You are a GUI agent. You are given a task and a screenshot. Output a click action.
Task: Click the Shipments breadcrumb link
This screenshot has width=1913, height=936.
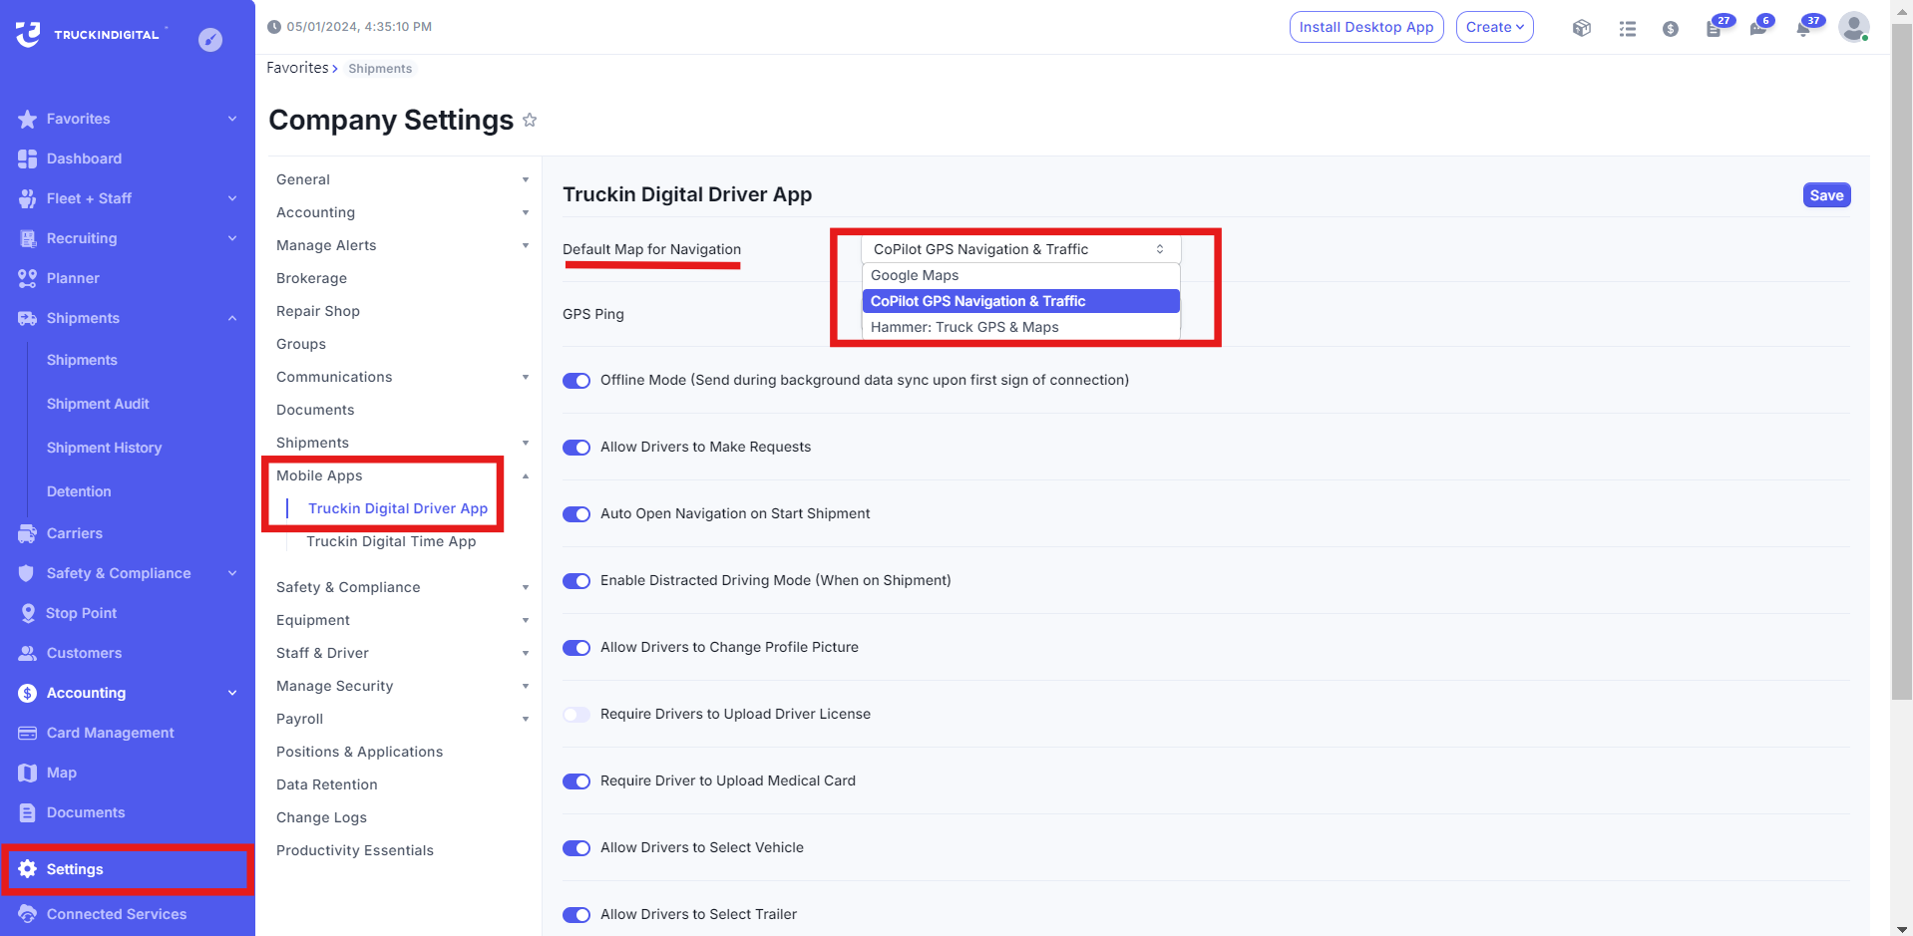[x=380, y=69]
